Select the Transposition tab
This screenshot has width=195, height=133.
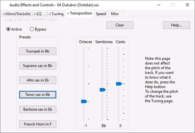point(79,13)
